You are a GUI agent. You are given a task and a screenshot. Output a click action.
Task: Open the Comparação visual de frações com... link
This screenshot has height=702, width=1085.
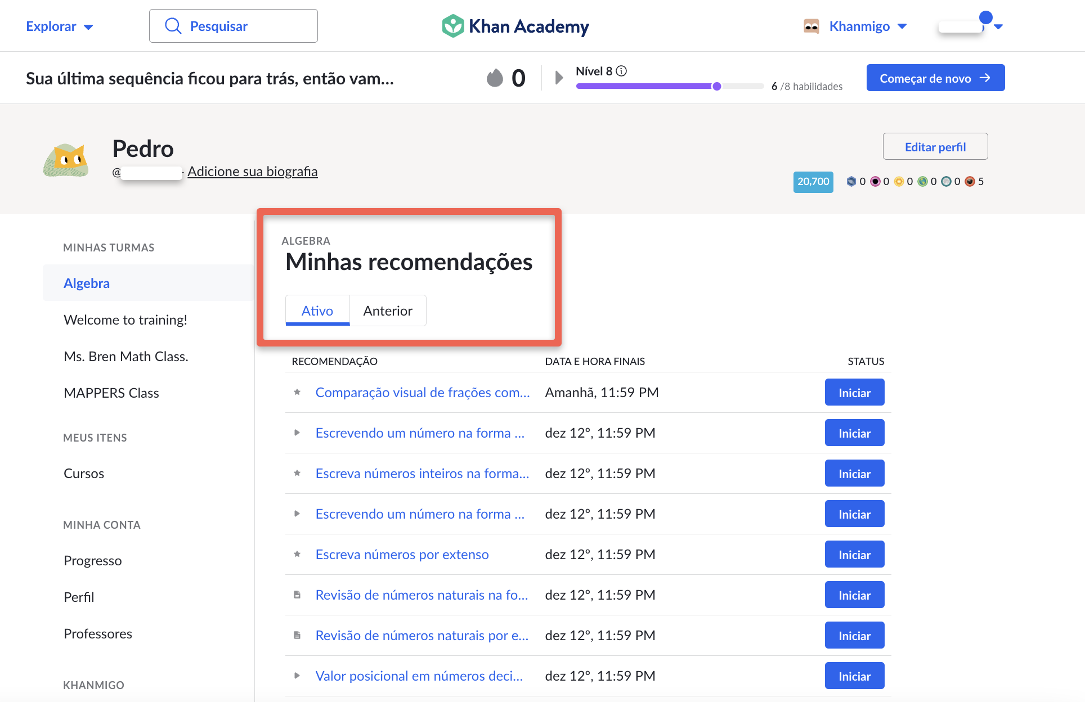tap(423, 392)
